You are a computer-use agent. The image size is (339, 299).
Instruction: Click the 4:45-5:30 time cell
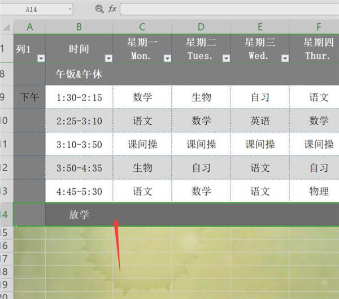click(79, 191)
